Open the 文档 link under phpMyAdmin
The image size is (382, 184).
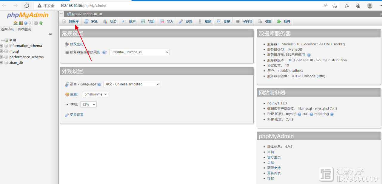270,152
